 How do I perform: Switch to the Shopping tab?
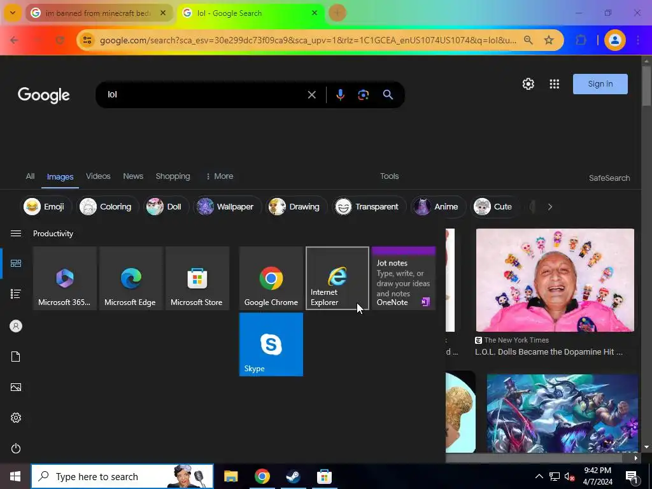tap(173, 176)
